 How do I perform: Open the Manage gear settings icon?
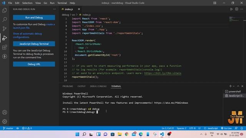[5, 122]
